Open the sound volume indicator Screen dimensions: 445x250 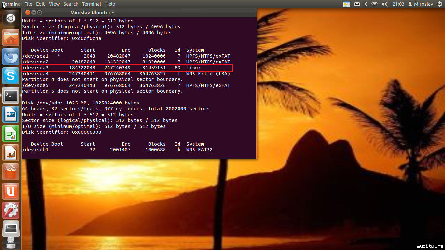pos(385,4)
